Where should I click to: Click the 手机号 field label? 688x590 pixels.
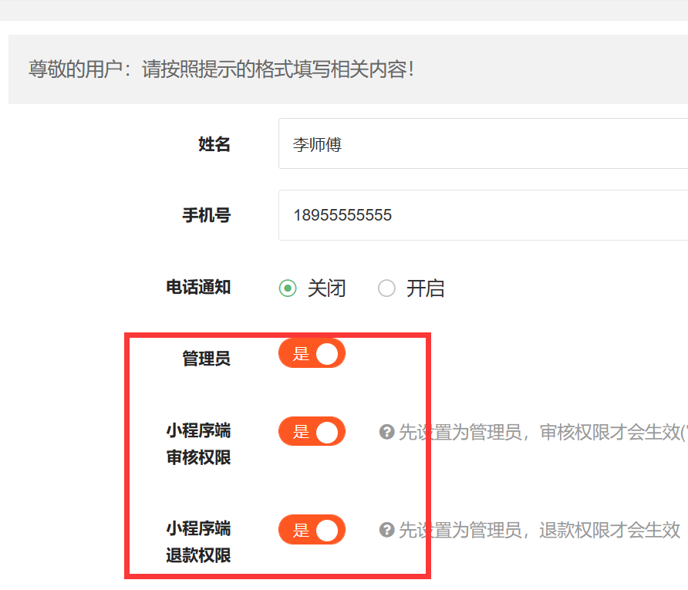pos(206,215)
